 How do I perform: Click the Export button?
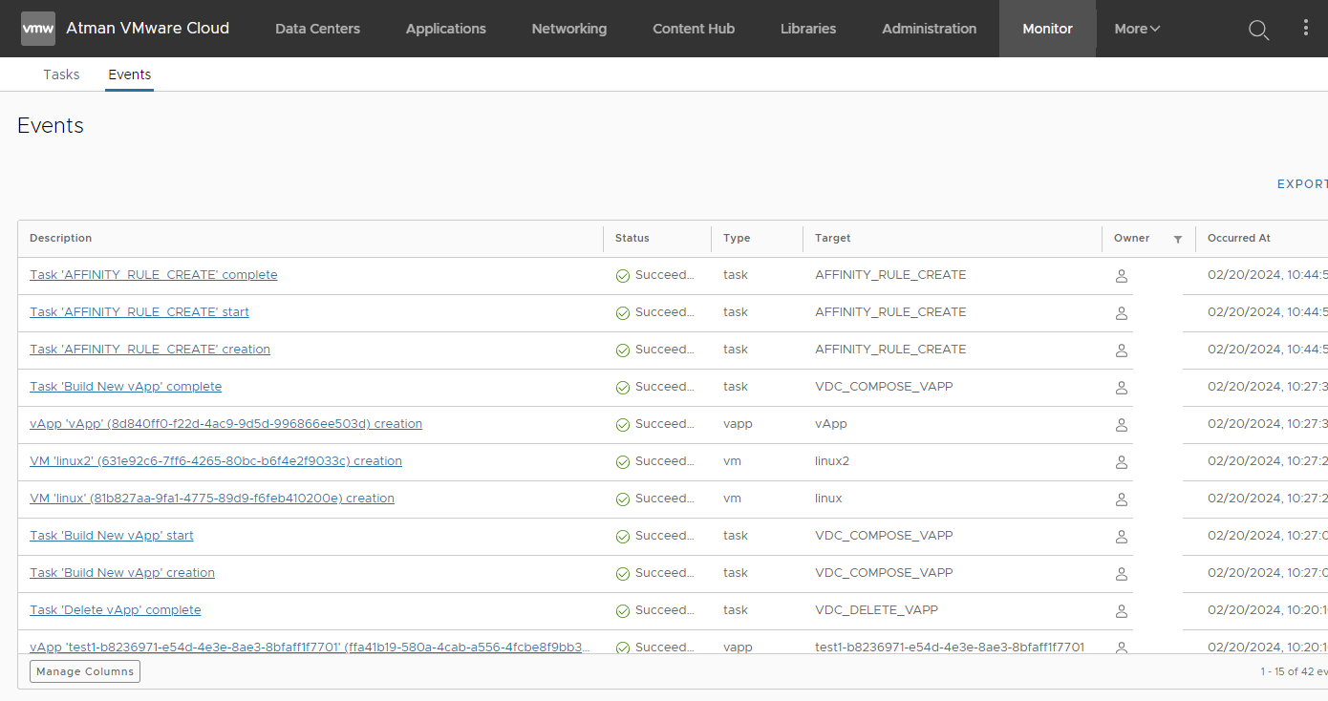[x=1301, y=184]
